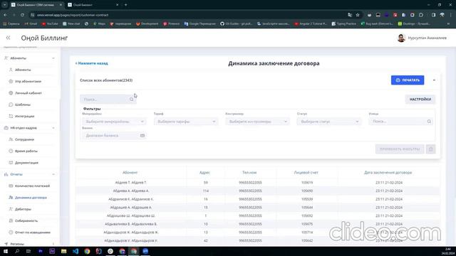Click the blue ПЕЧАТАТЬ button

pos(408,80)
